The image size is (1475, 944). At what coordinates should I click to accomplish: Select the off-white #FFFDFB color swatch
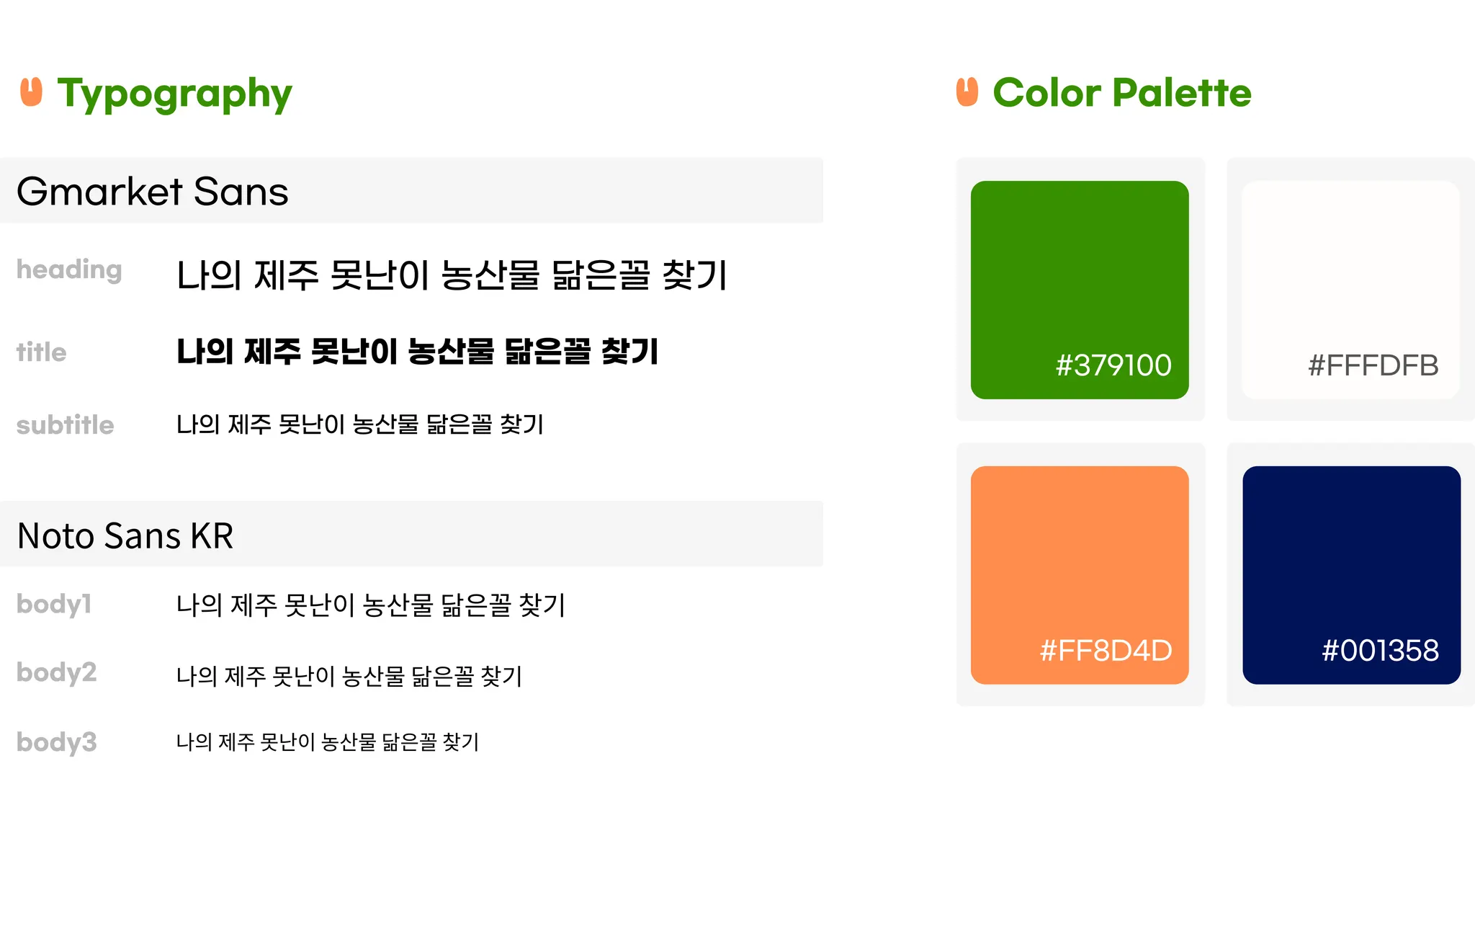click(x=1351, y=290)
